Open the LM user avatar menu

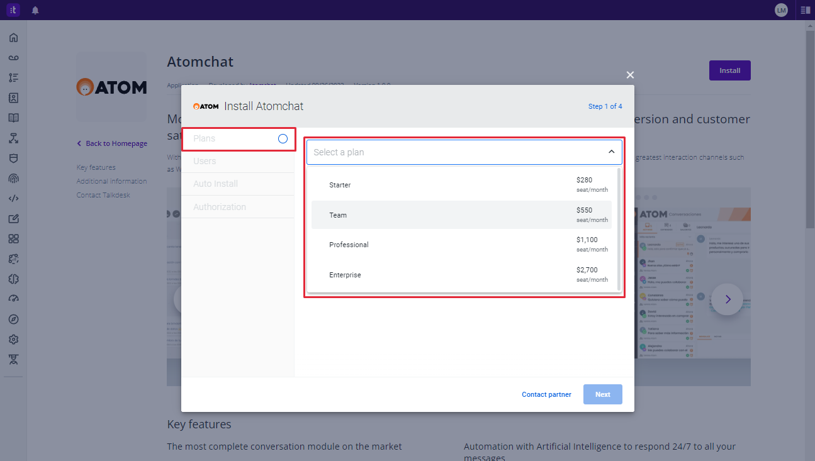click(781, 10)
